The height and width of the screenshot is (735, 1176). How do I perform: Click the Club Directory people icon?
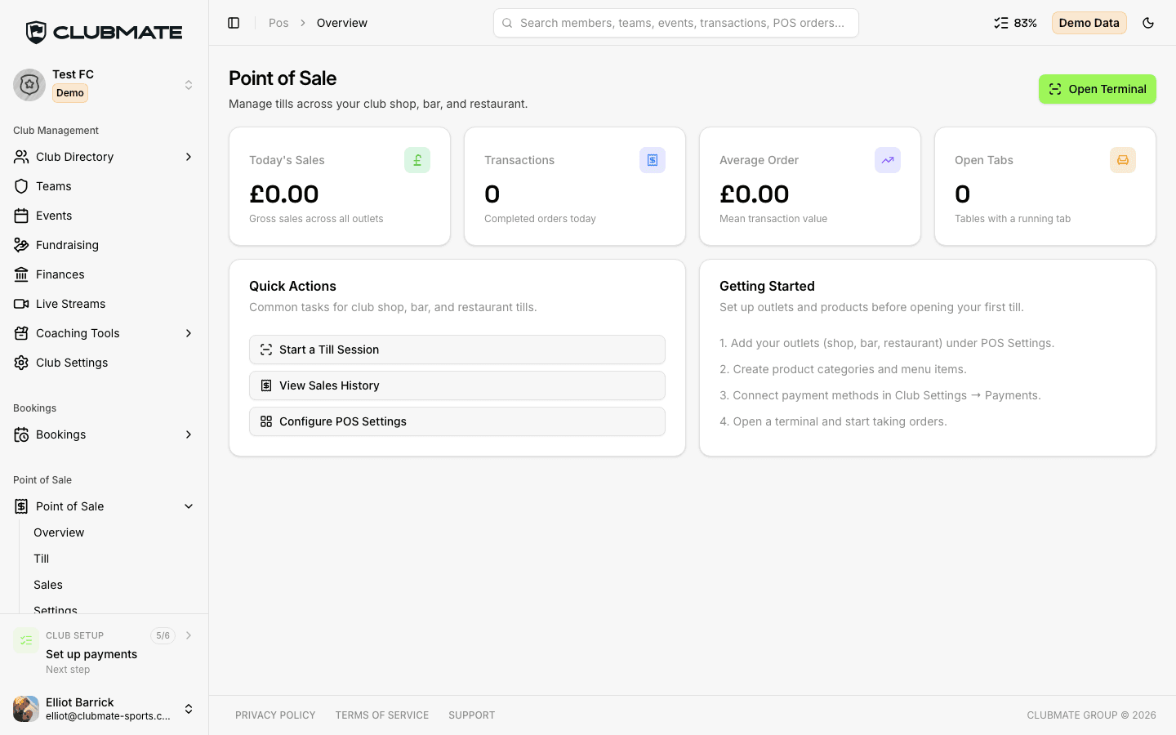click(x=21, y=157)
